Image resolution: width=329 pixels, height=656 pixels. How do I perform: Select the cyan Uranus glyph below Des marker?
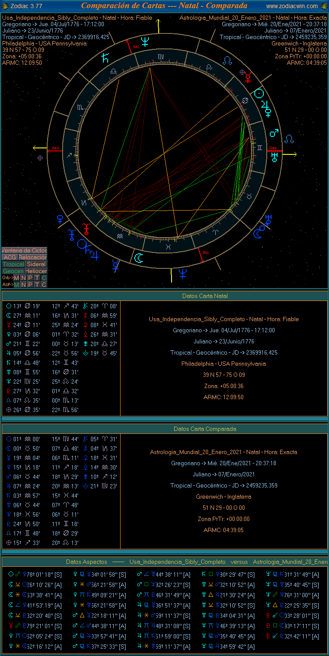click(x=275, y=157)
